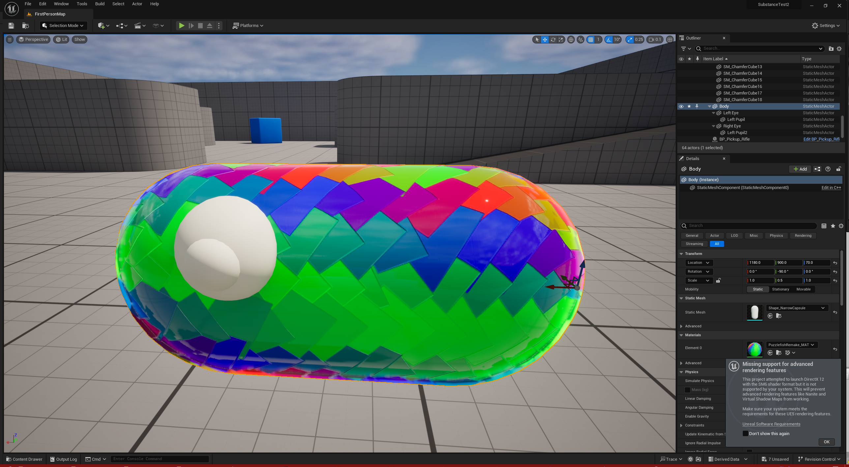Save the current level with floppy icon
849x467 pixels.
[11, 25]
